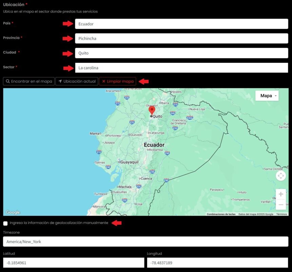The width and height of the screenshot is (292, 272).
Task: Open the Mapa map type dropdown
Action: point(267,96)
